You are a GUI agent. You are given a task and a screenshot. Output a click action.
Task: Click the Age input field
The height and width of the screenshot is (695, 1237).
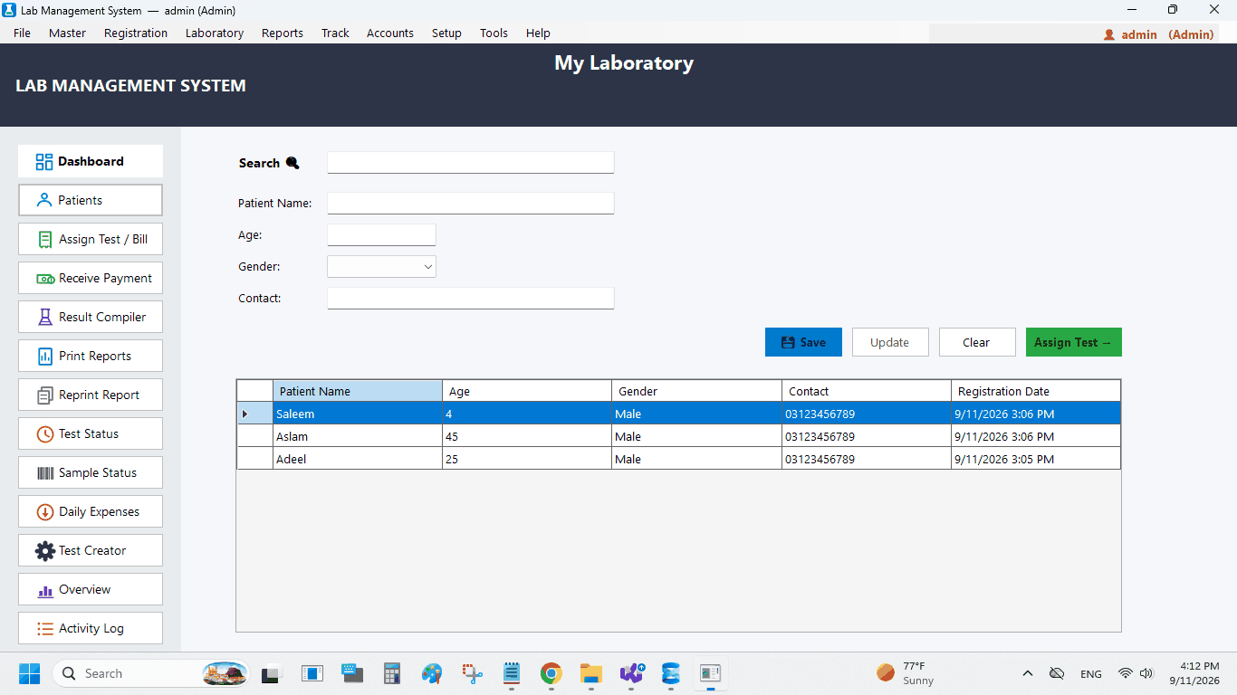(x=381, y=235)
